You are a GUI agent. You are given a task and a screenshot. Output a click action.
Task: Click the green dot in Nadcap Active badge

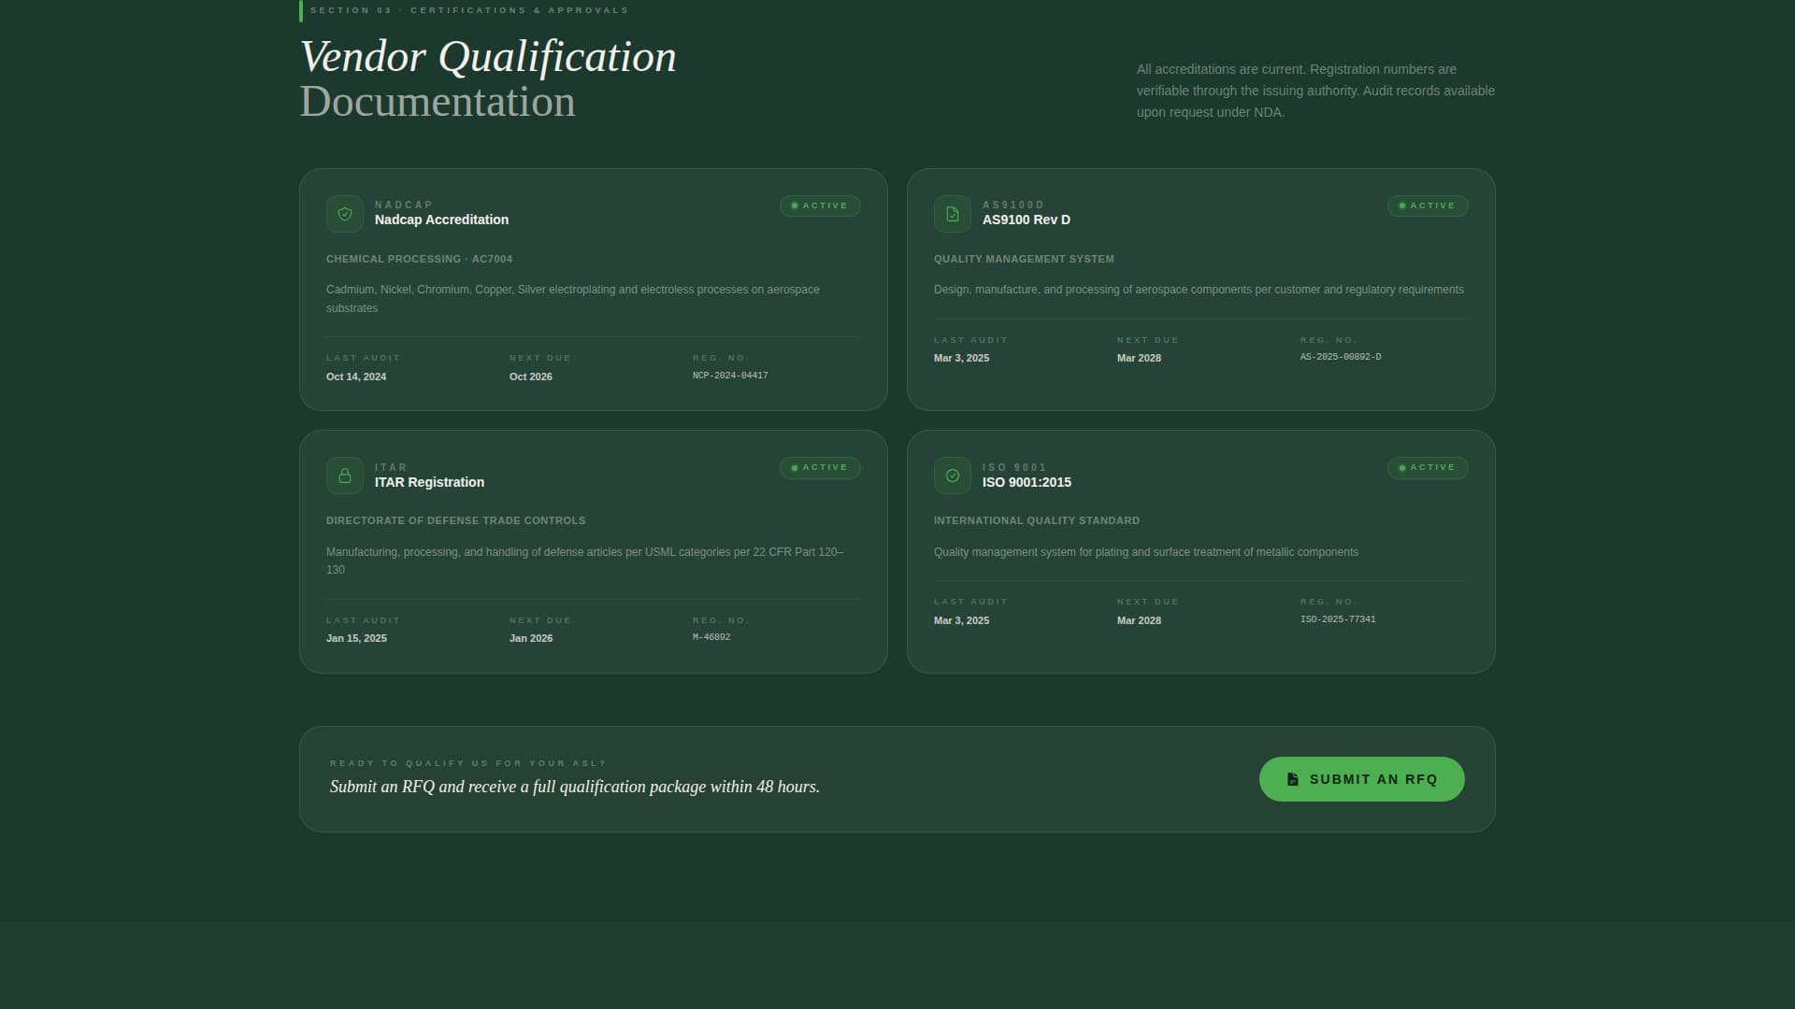(x=795, y=206)
